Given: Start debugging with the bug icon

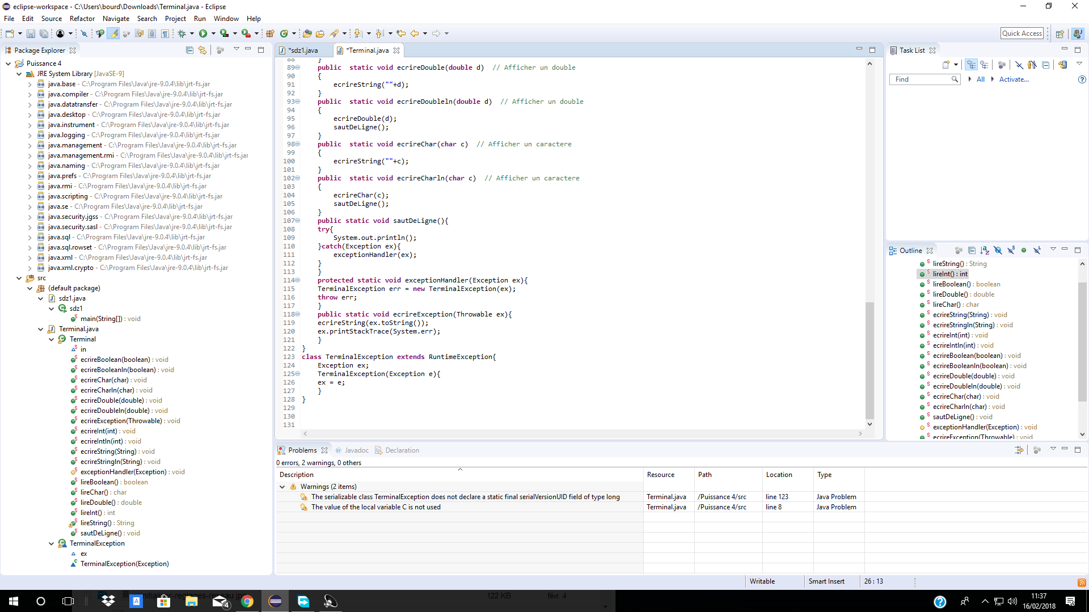Looking at the screenshot, I should (181, 33).
